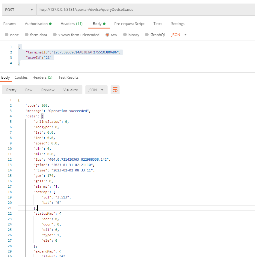Click the request URL field

click(144, 10)
